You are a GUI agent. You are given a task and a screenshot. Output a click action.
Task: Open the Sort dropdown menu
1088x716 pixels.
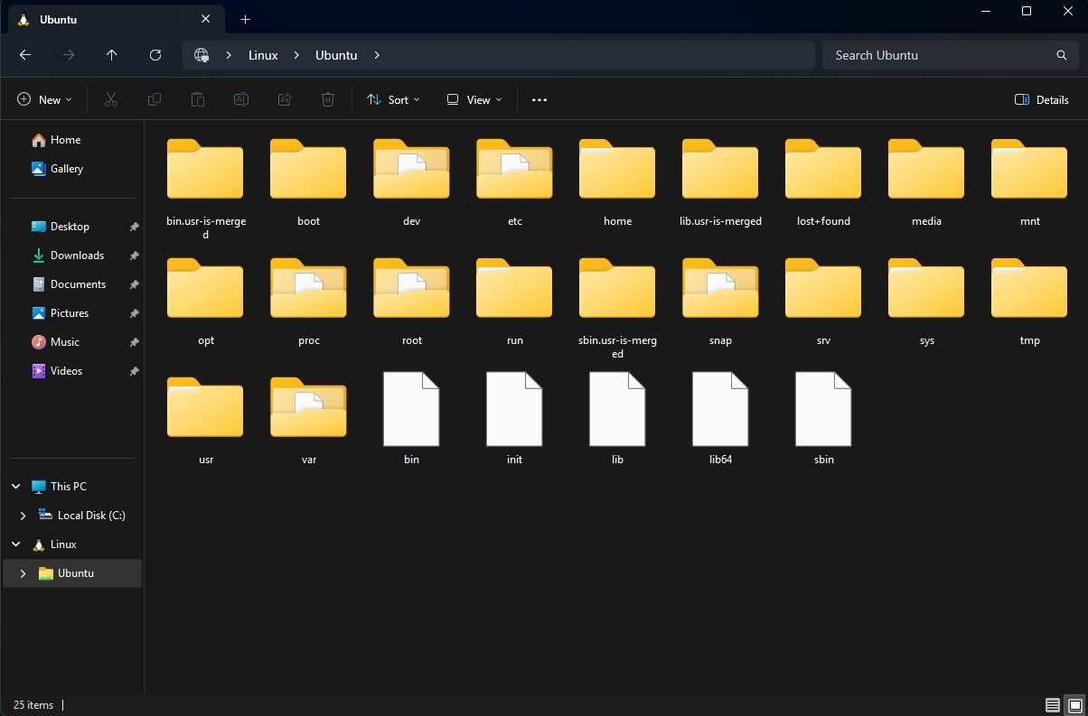pyautogui.click(x=393, y=100)
